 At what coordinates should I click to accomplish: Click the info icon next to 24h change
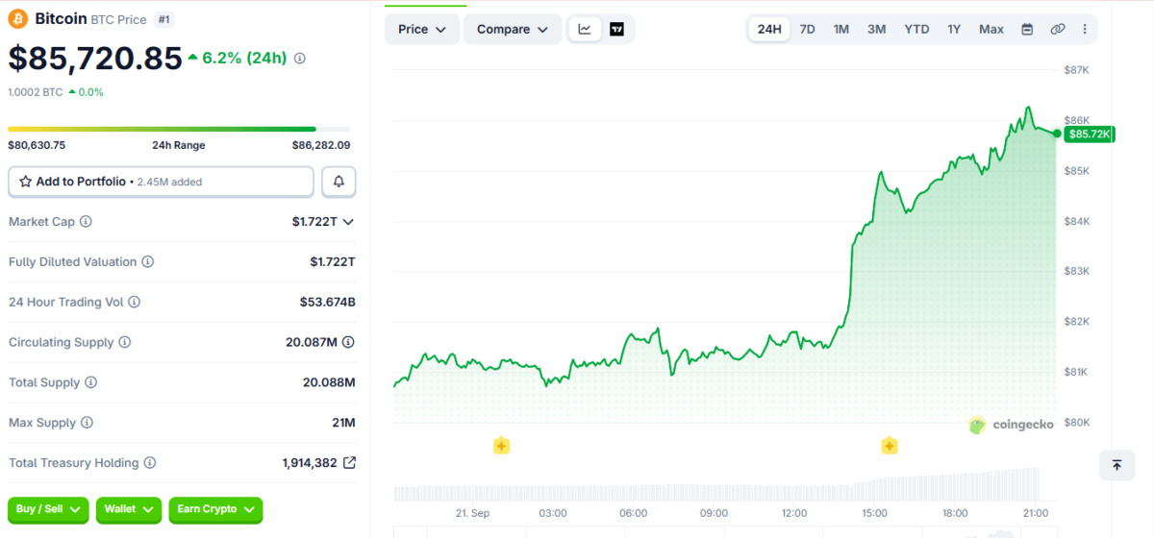[x=299, y=59]
